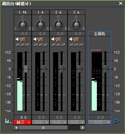This screenshot has height=134, width=125.
Task: Enable second gang fader icon on track 3 A
Action: tap(76, 45)
